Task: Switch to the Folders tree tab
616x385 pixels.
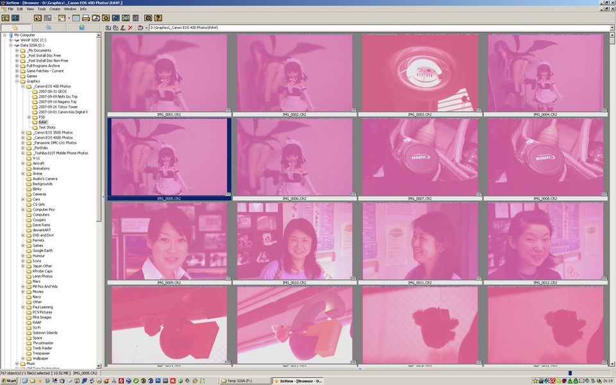Action: pyautogui.click(x=15, y=28)
